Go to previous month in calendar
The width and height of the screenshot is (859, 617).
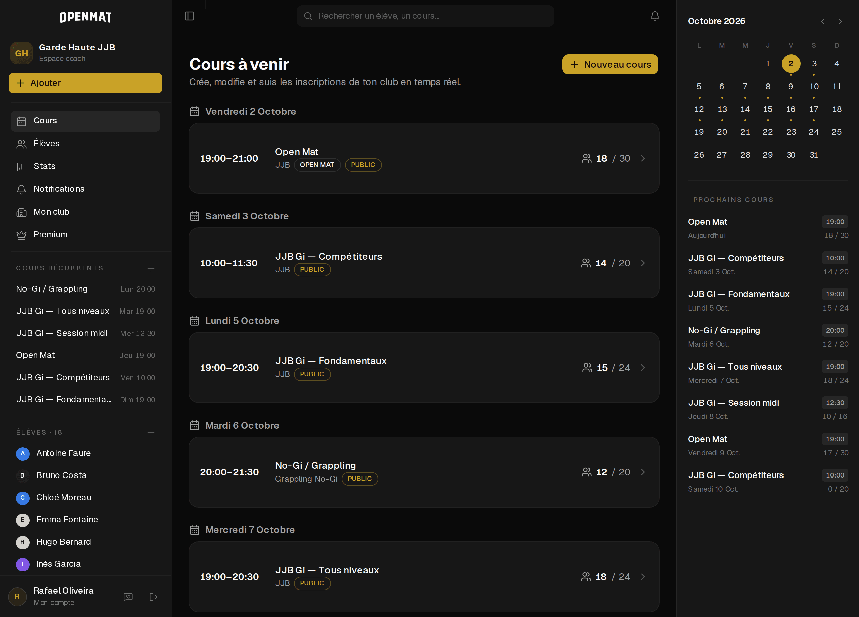click(823, 21)
